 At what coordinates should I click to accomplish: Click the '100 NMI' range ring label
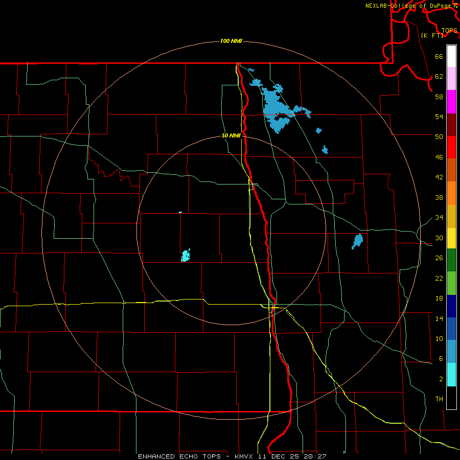(x=231, y=41)
